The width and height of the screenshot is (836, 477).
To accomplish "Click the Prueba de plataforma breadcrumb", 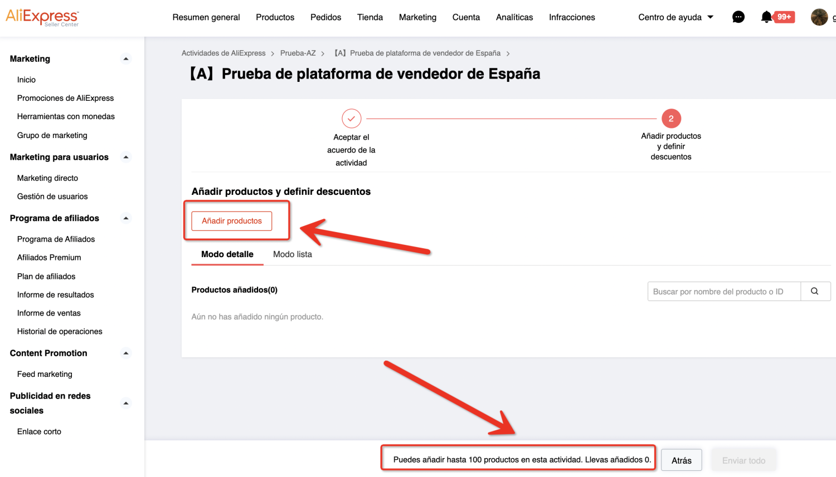I will coord(417,53).
